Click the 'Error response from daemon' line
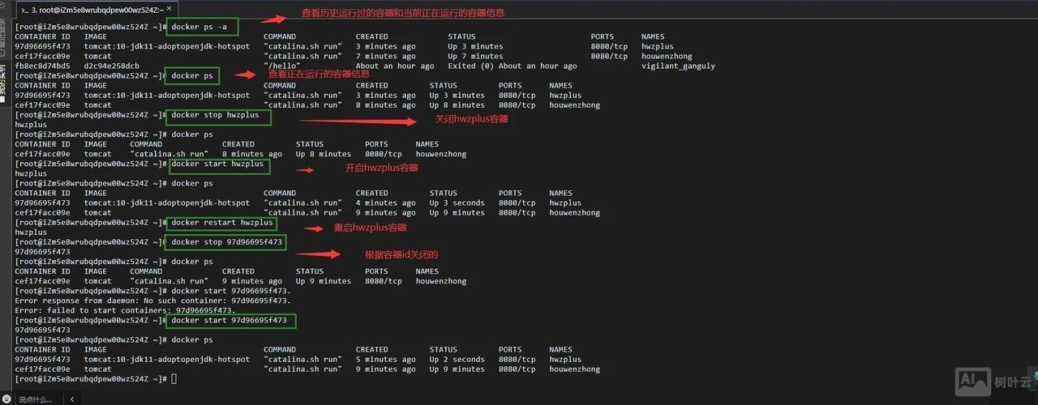1038x405 pixels. [x=152, y=301]
